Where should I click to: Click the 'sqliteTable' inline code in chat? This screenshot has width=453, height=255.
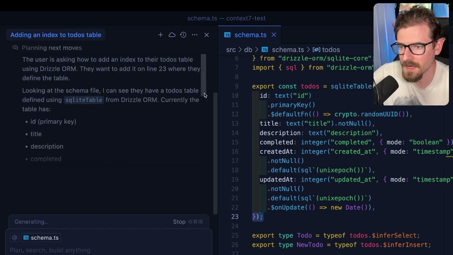(x=84, y=100)
